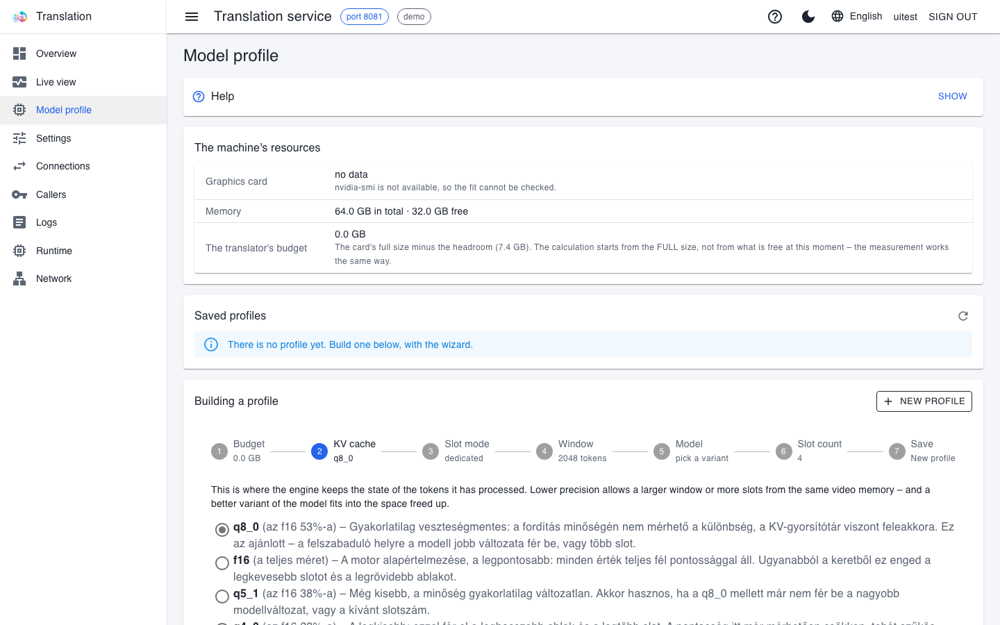This screenshot has height=625, width=1000.
Task: Navigate to Connections page
Action: coord(83,166)
